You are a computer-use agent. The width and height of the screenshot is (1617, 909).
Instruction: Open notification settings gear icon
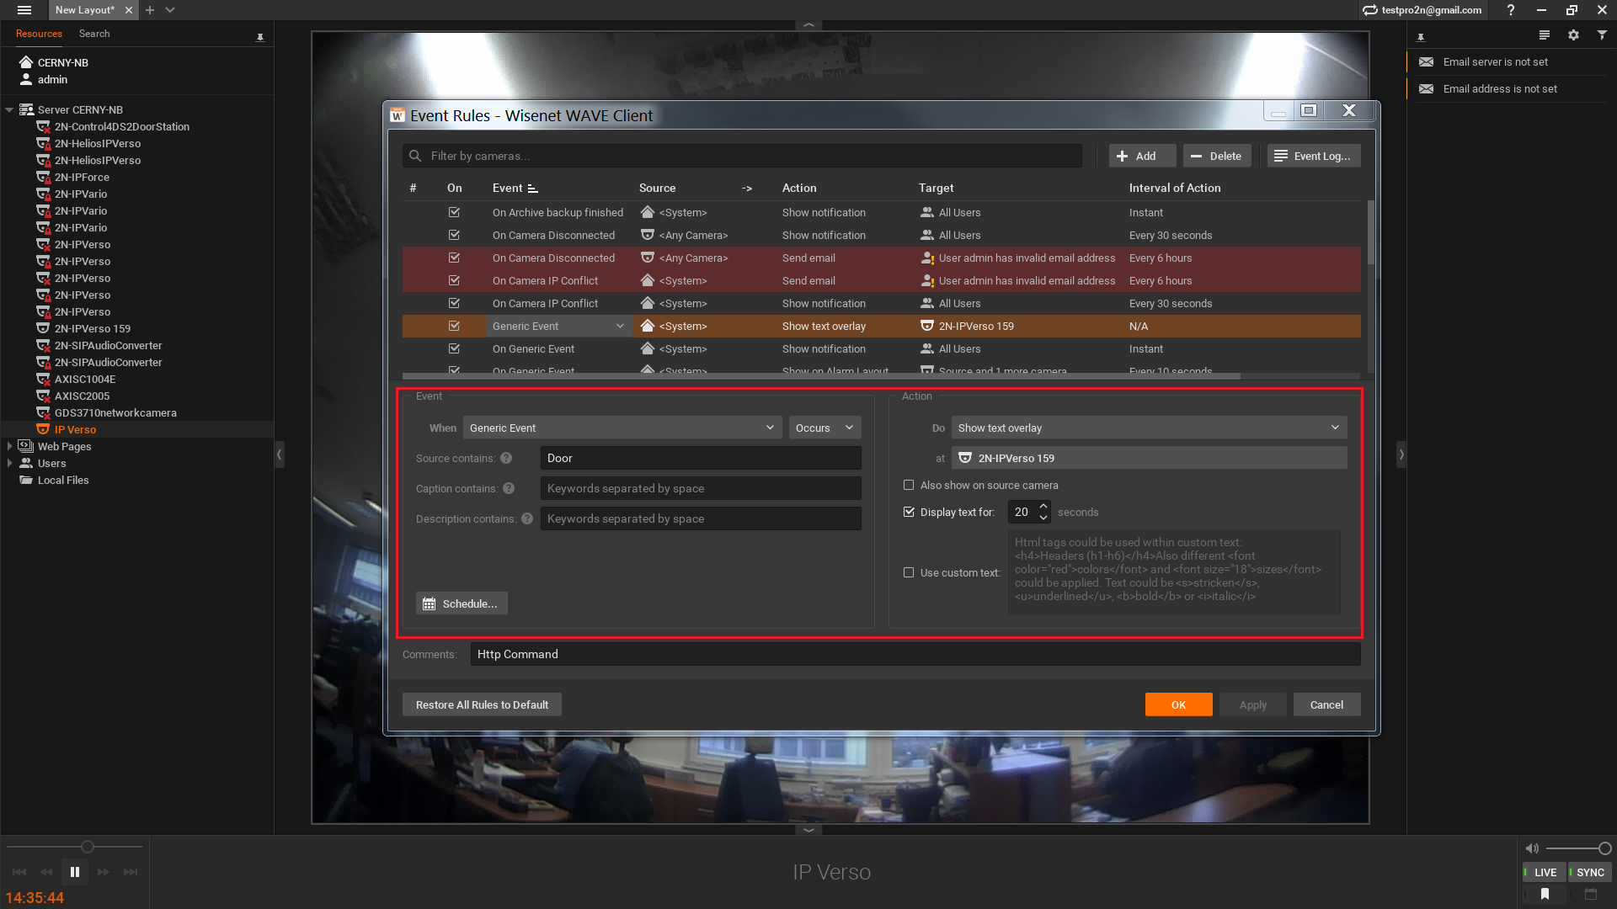1573,35
